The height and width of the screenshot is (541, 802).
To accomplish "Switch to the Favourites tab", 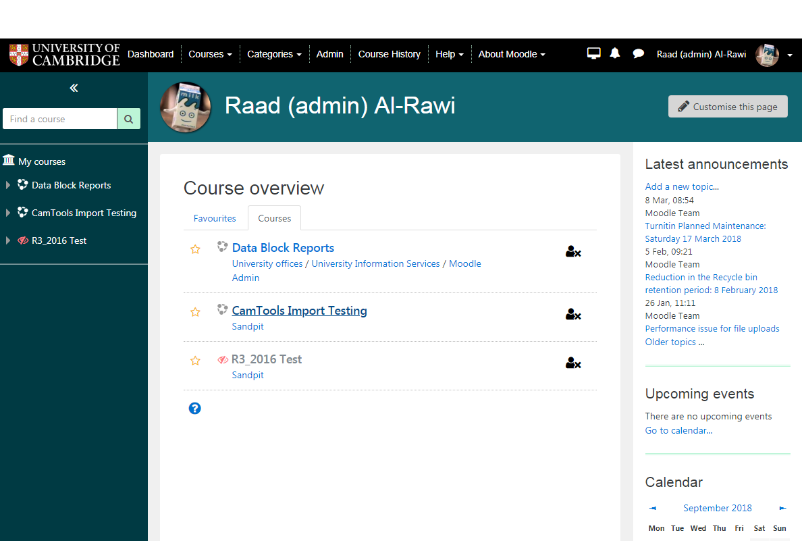I will coord(215,219).
